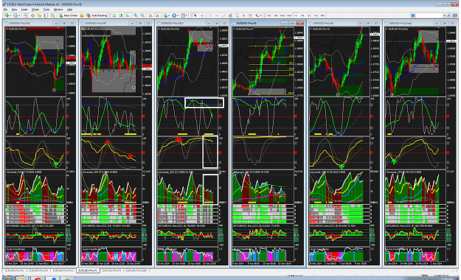Select the EURUSD-Pro,H4 chart tab
The height and width of the screenshot is (280, 461).
(111, 270)
